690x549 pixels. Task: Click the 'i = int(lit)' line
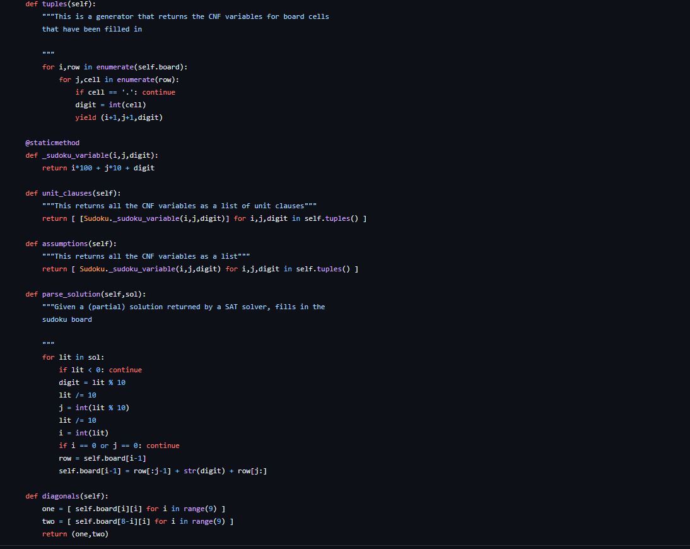[x=84, y=433]
